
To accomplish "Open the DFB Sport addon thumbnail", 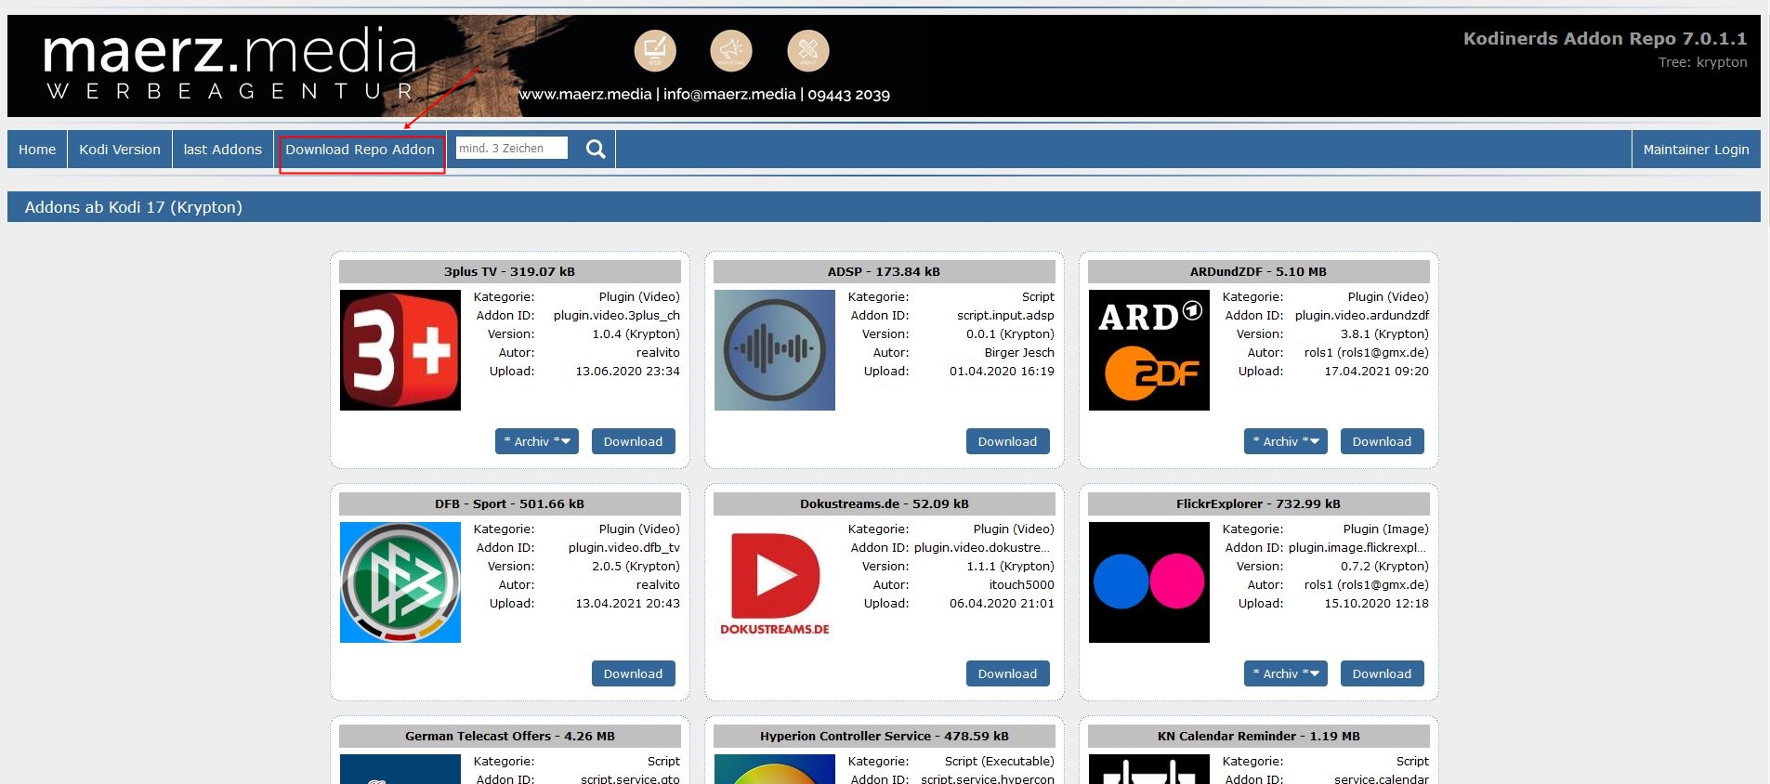I will tap(400, 582).
